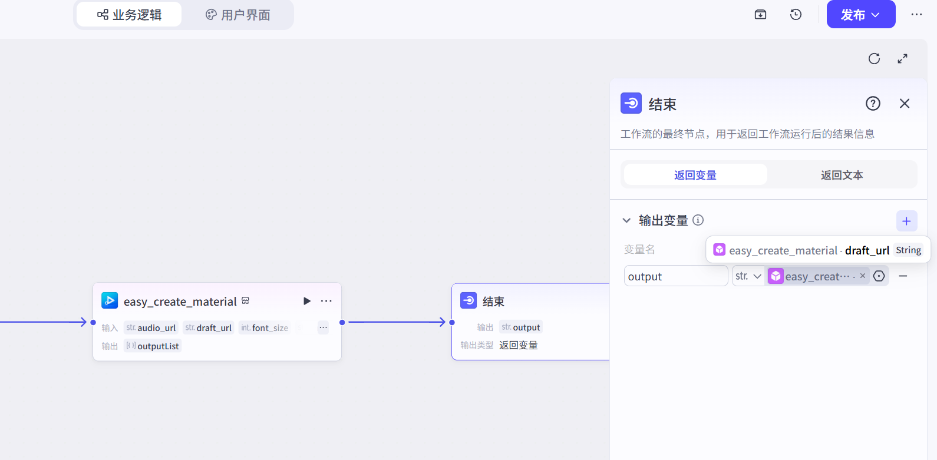This screenshot has height=460, width=937.
Task: Click the easy_create_material node right output port
Action: point(342,322)
